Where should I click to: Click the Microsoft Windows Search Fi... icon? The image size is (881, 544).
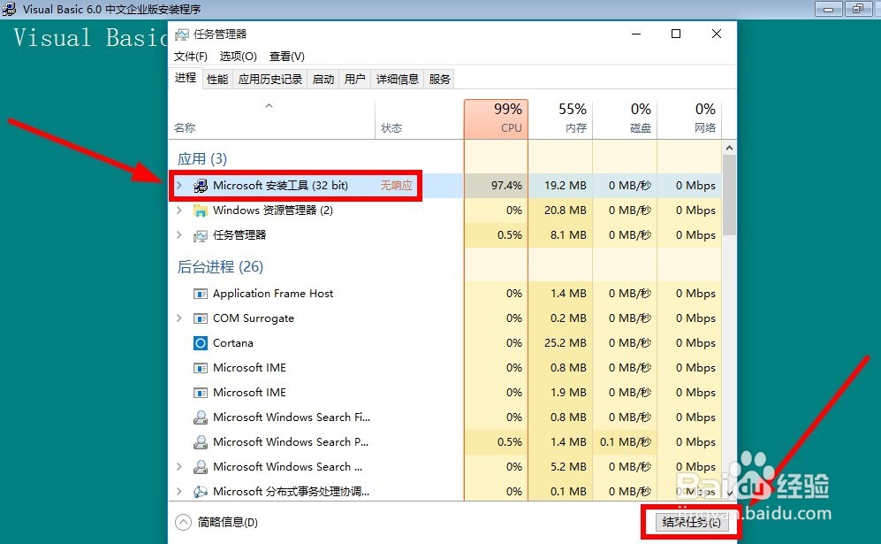coord(200,418)
